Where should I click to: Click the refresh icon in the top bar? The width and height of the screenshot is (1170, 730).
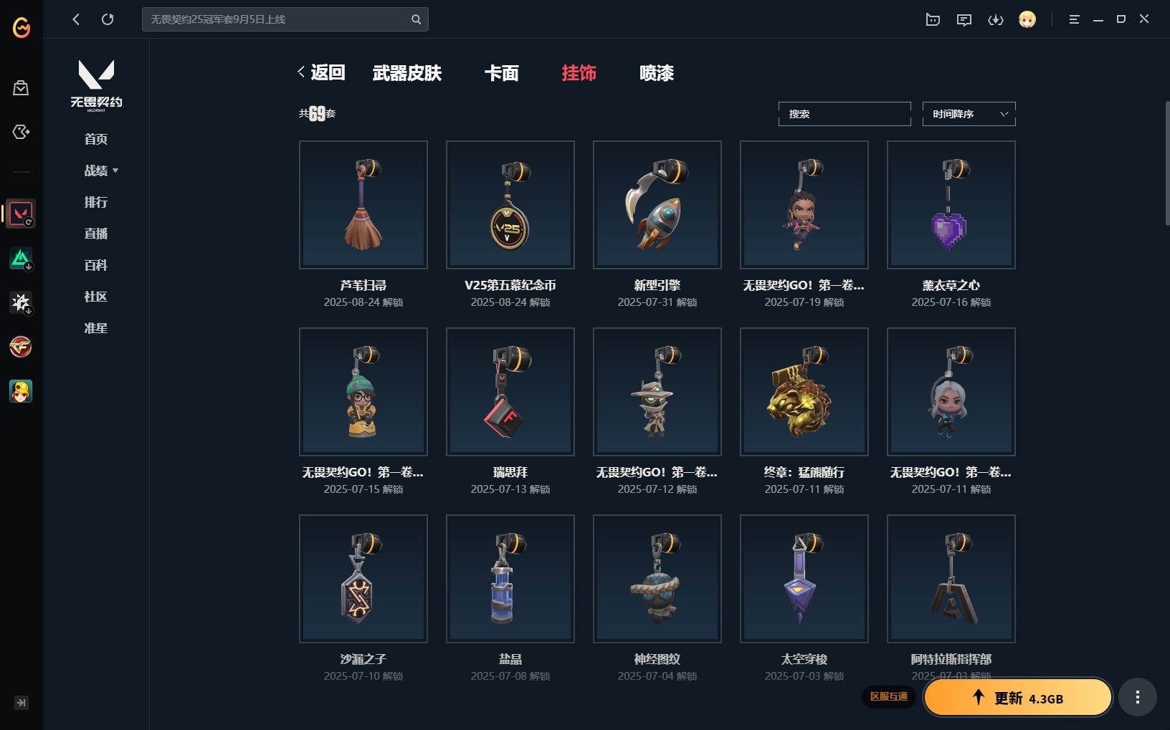[108, 19]
